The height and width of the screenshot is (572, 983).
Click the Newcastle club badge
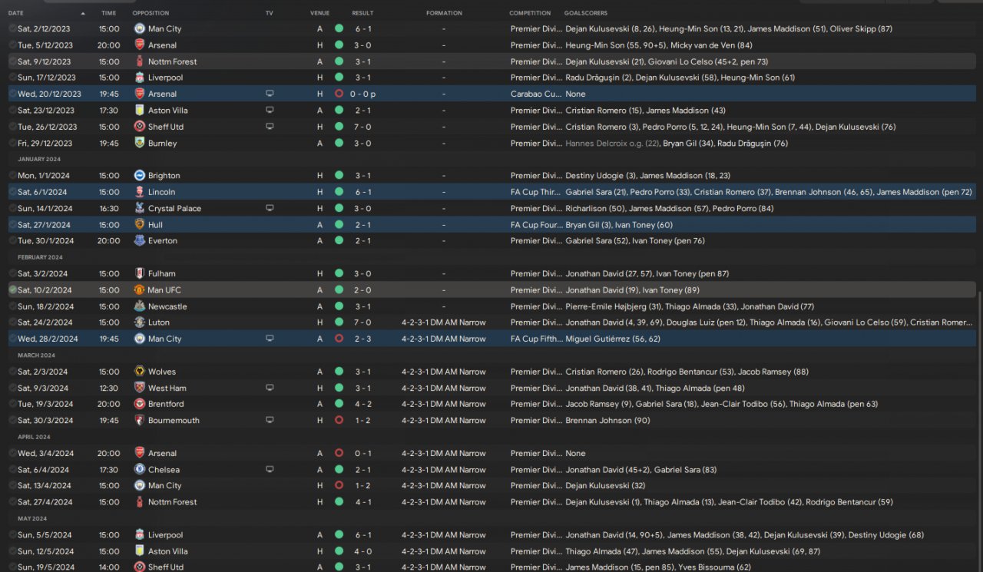(140, 306)
